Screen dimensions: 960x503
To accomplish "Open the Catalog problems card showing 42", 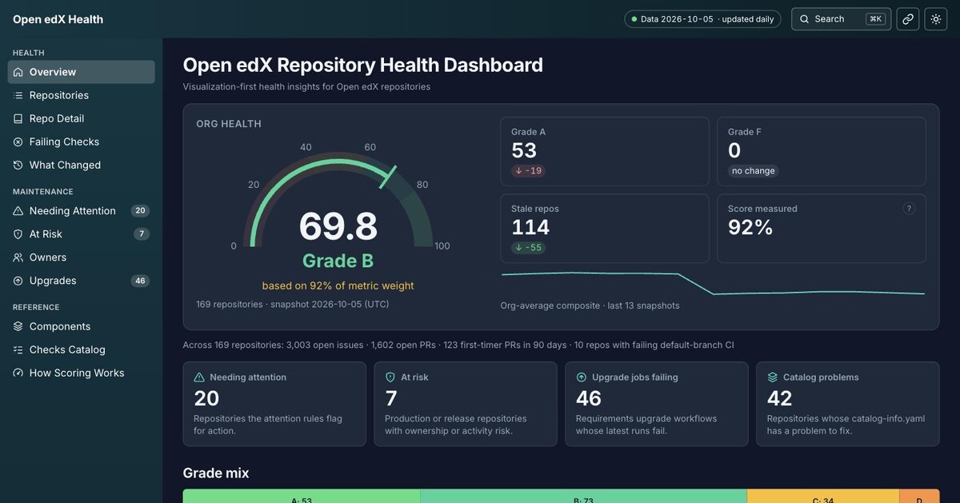I will pos(848,404).
